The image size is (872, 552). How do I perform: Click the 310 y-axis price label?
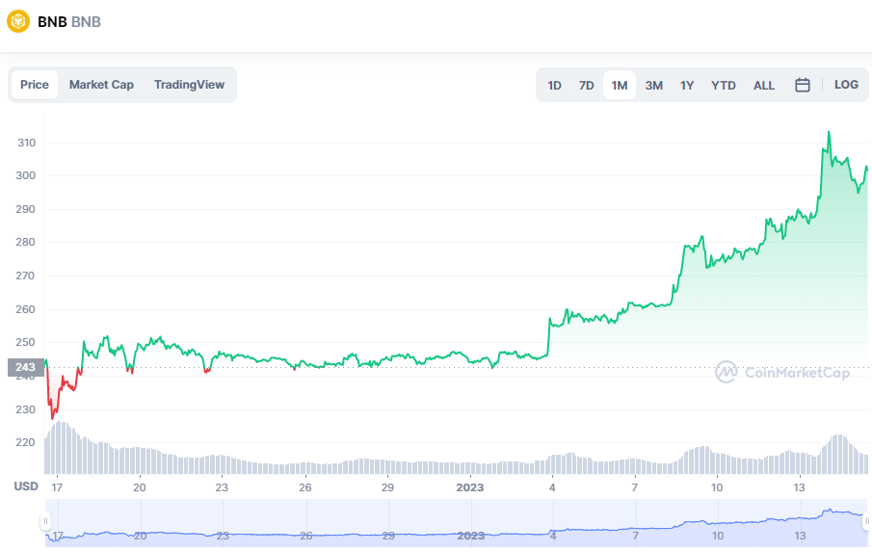click(26, 143)
